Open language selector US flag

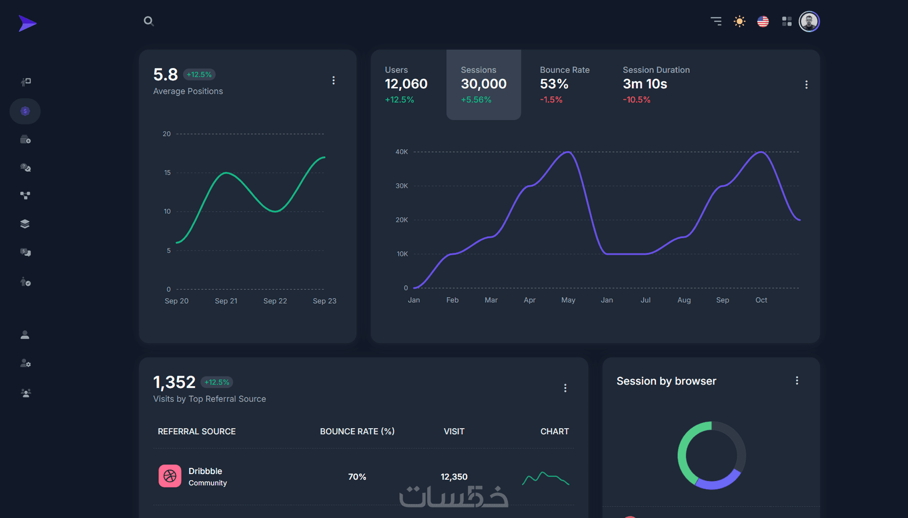[763, 21]
